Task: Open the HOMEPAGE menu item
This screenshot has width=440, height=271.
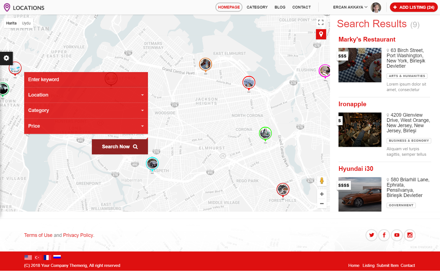Action: (x=229, y=7)
